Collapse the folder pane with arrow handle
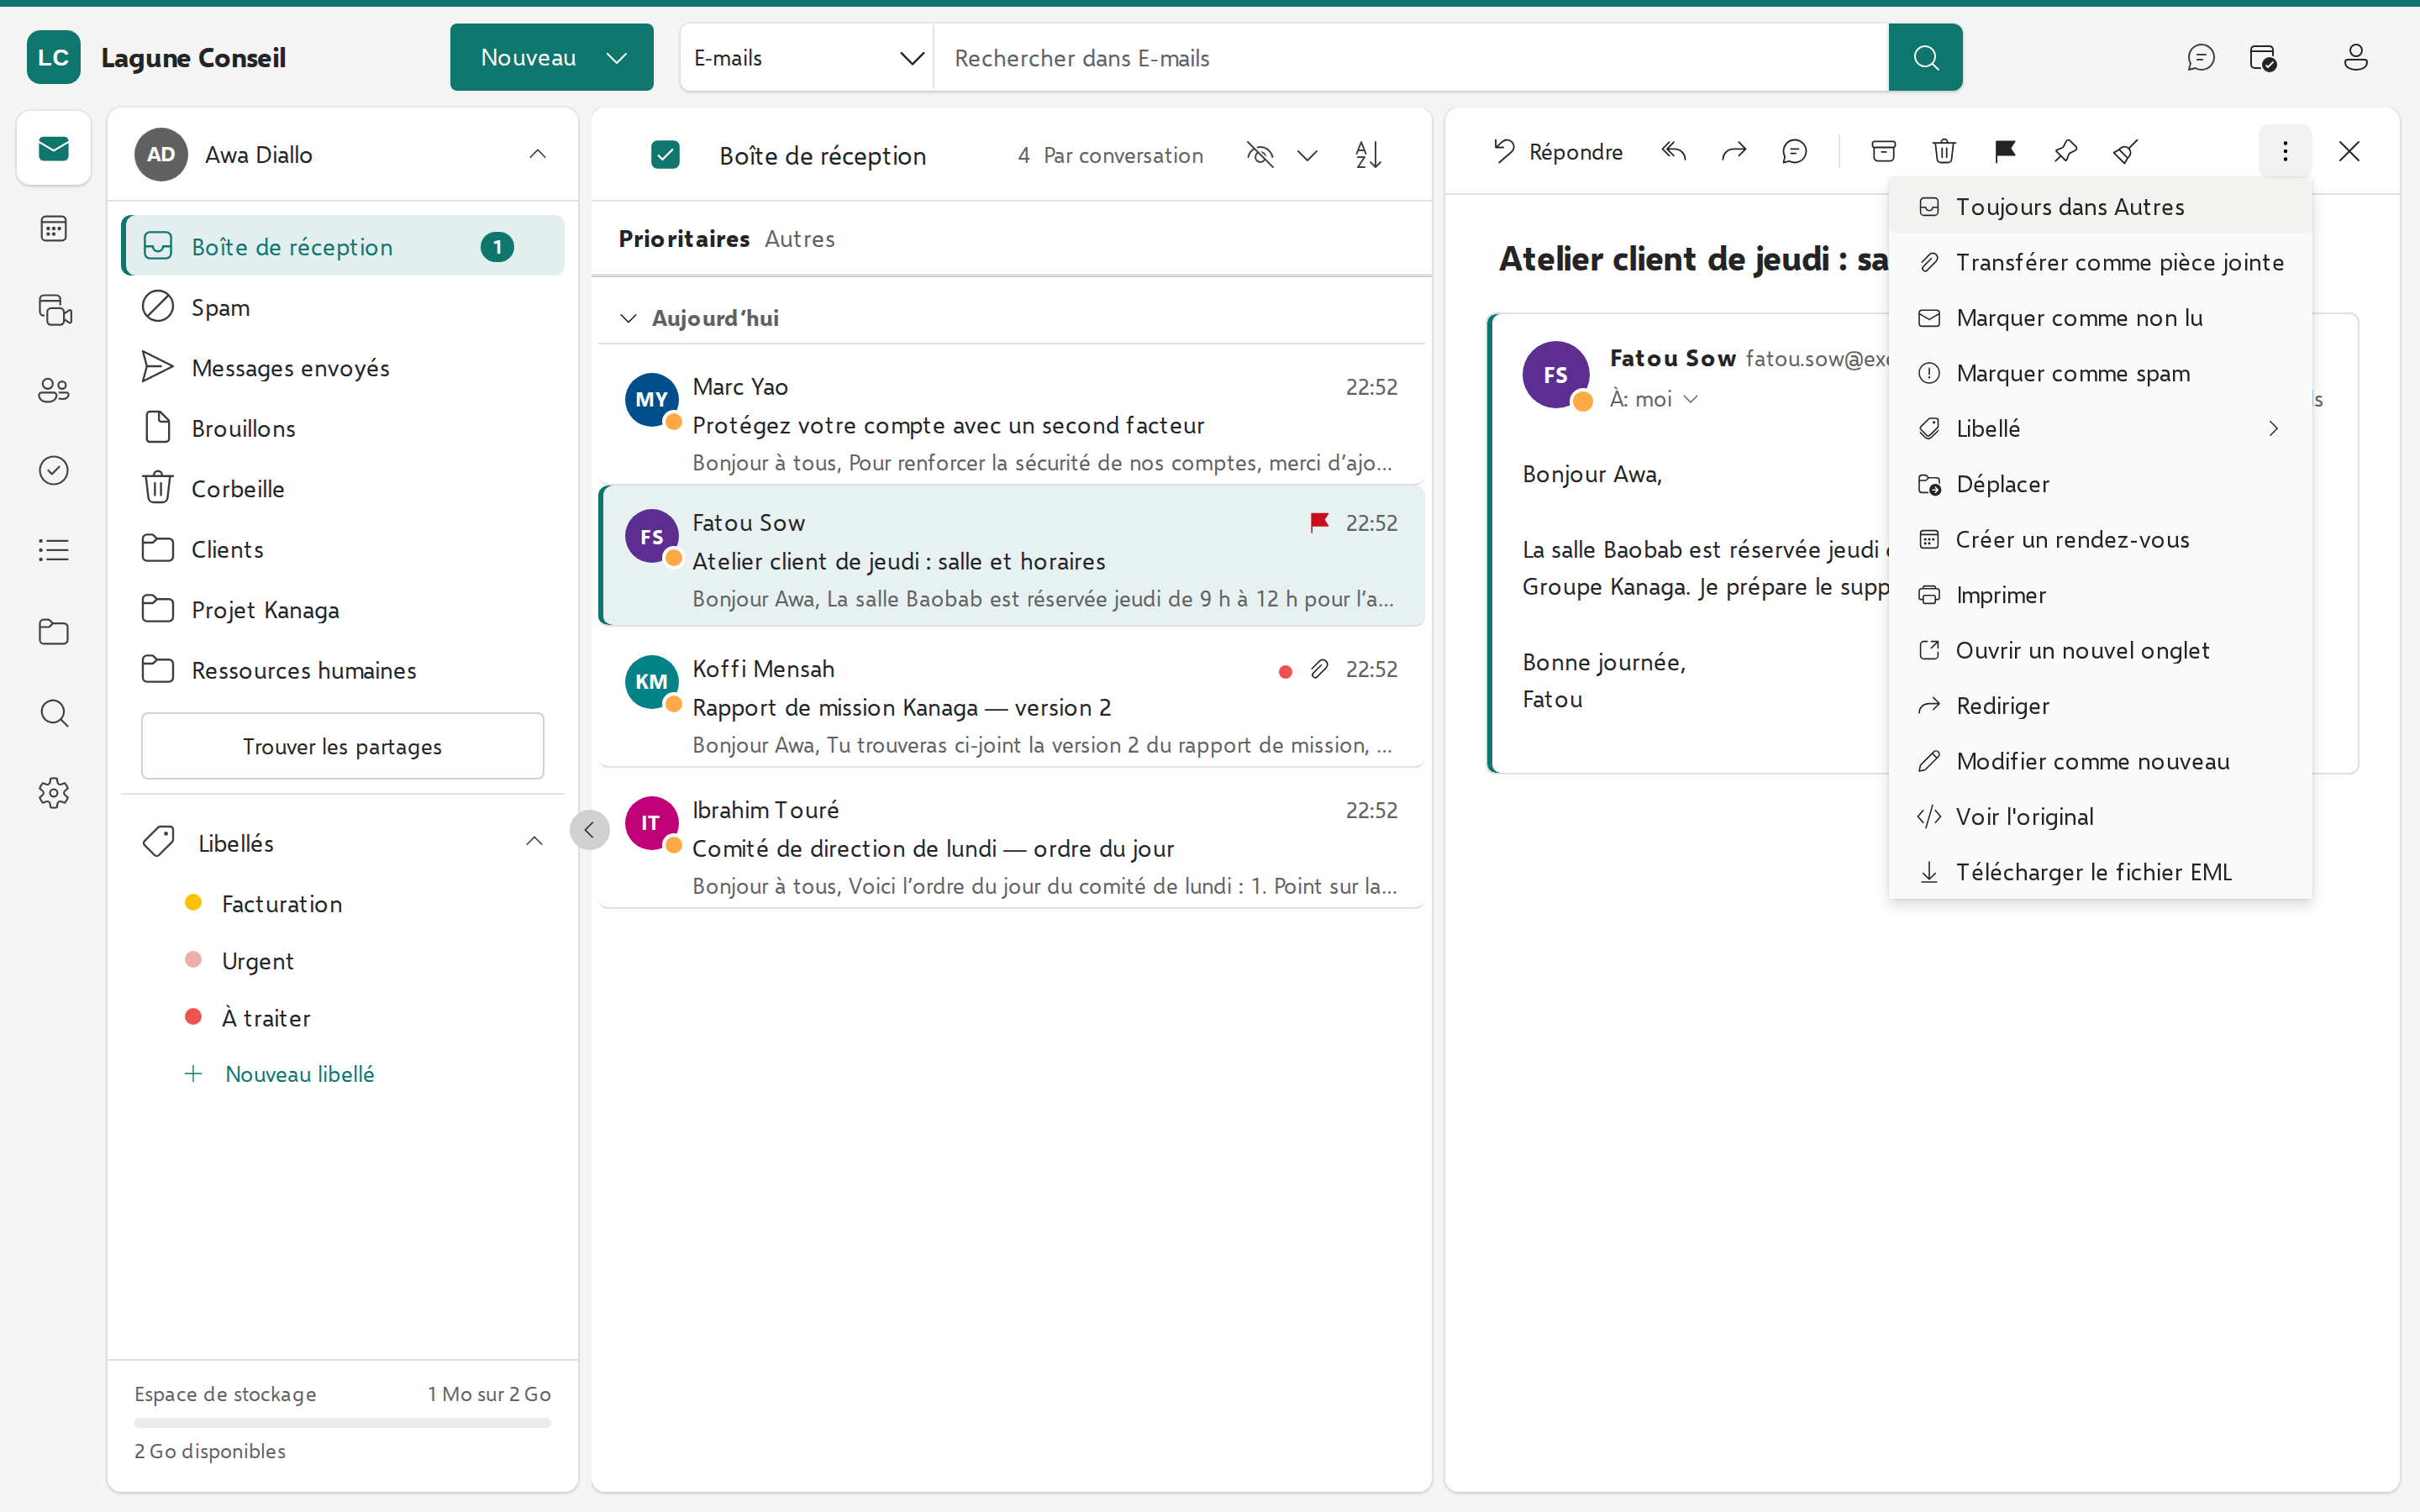The width and height of the screenshot is (2420, 1512). coord(589,829)
